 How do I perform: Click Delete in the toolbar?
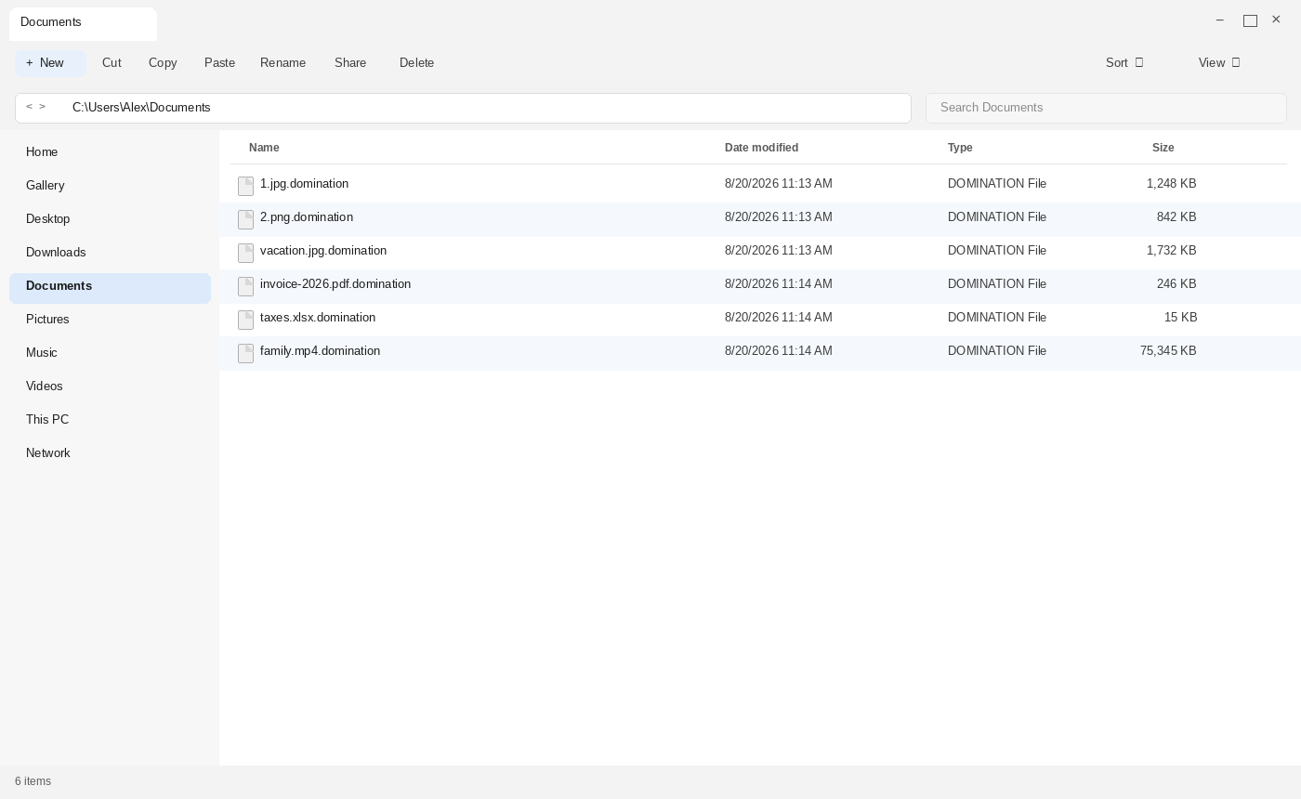[416, 63]
